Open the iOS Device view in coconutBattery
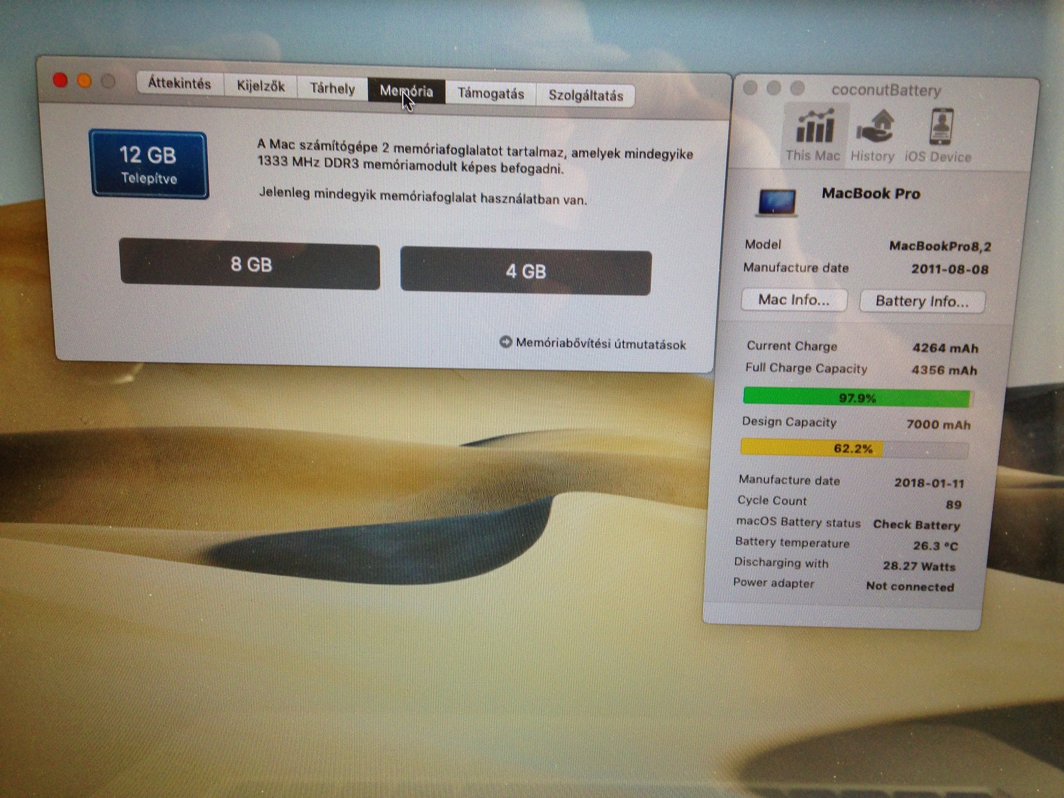 click(938, 137)
